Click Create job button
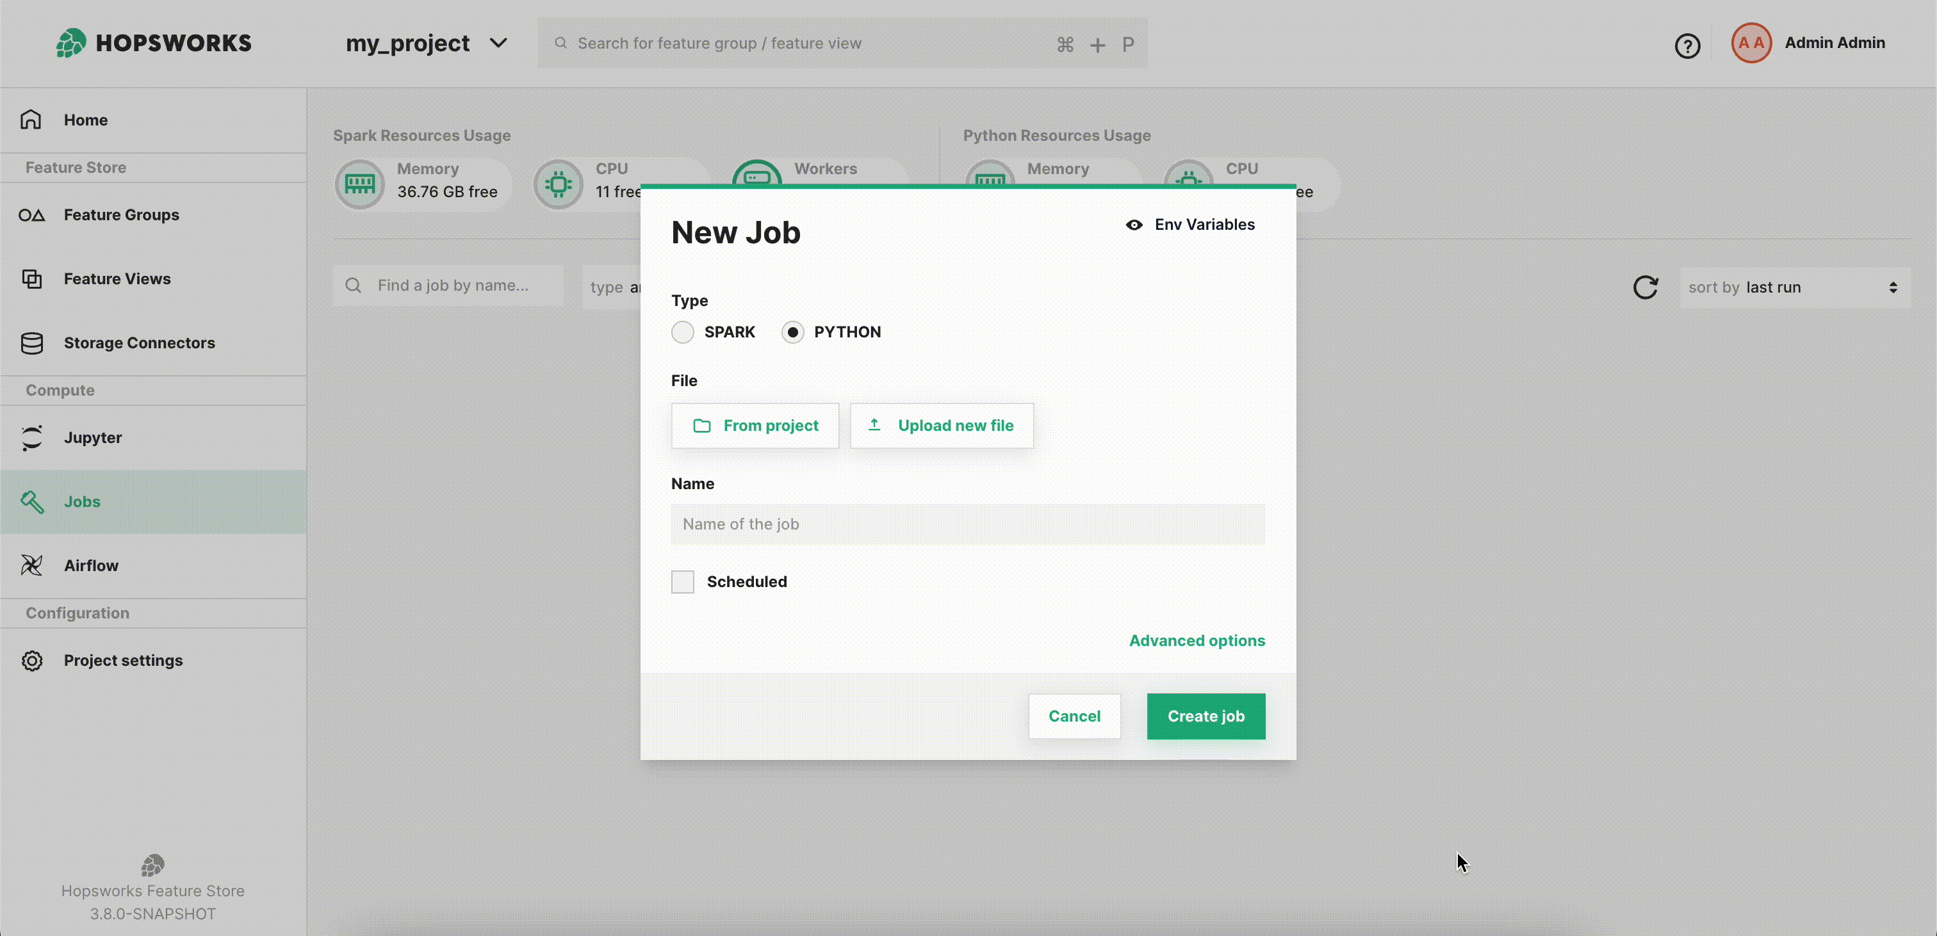The width and height of the screenshot is (1937, 936). point(1207,715)
